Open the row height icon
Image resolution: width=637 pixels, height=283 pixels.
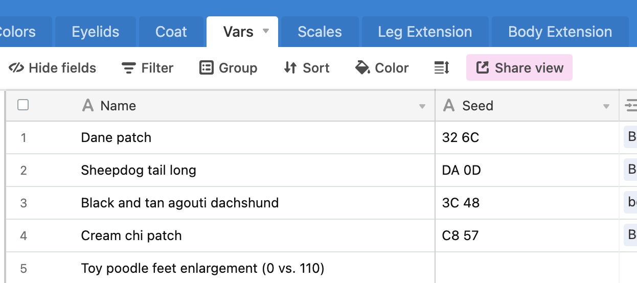click(x=442, y=68)
